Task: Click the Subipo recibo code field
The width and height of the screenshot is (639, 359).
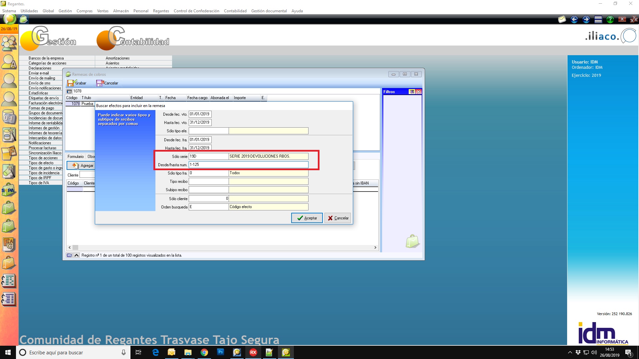Action: coord(209,190)
